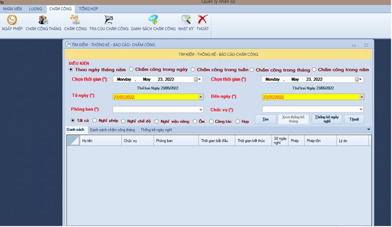Choose the Tất cả radio filter

click(72, 120)
